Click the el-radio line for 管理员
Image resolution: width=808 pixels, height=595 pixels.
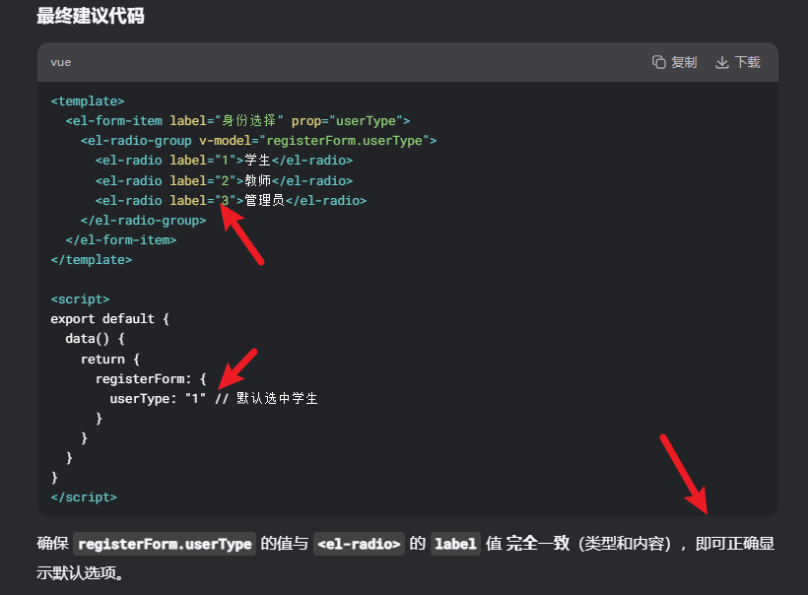[x=231, y=200]
